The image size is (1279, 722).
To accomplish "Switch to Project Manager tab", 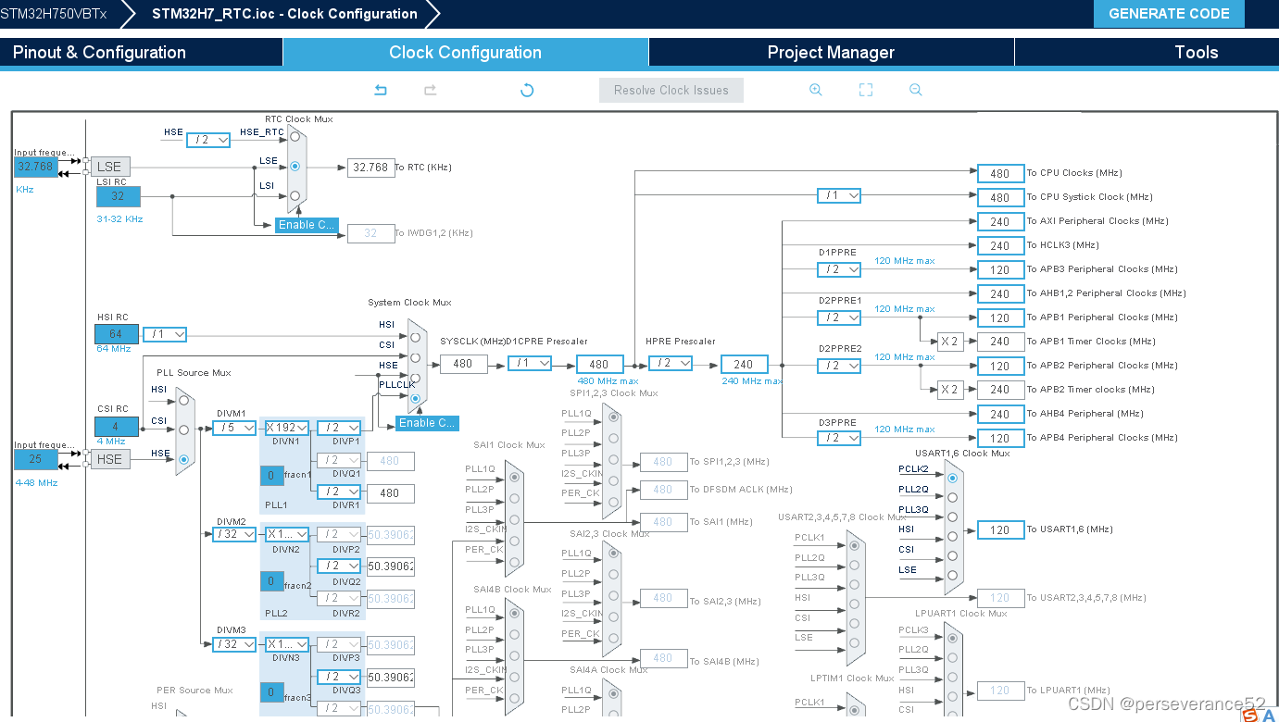I will [831, 53].
